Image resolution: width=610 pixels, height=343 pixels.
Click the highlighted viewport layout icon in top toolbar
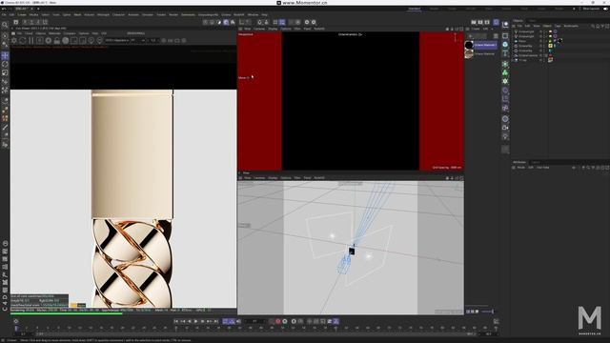pyautogui.click(x=282, y=22)
